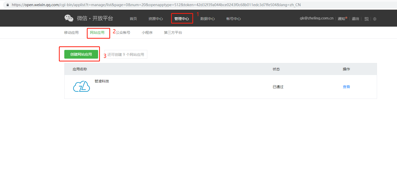Click the 哲凌科技 cloud app logo
397x170 pixels.
[81, 87]
